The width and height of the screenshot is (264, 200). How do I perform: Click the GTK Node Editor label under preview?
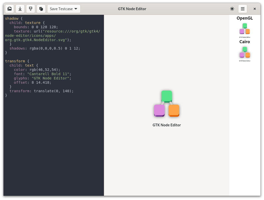tap(167, 125)
